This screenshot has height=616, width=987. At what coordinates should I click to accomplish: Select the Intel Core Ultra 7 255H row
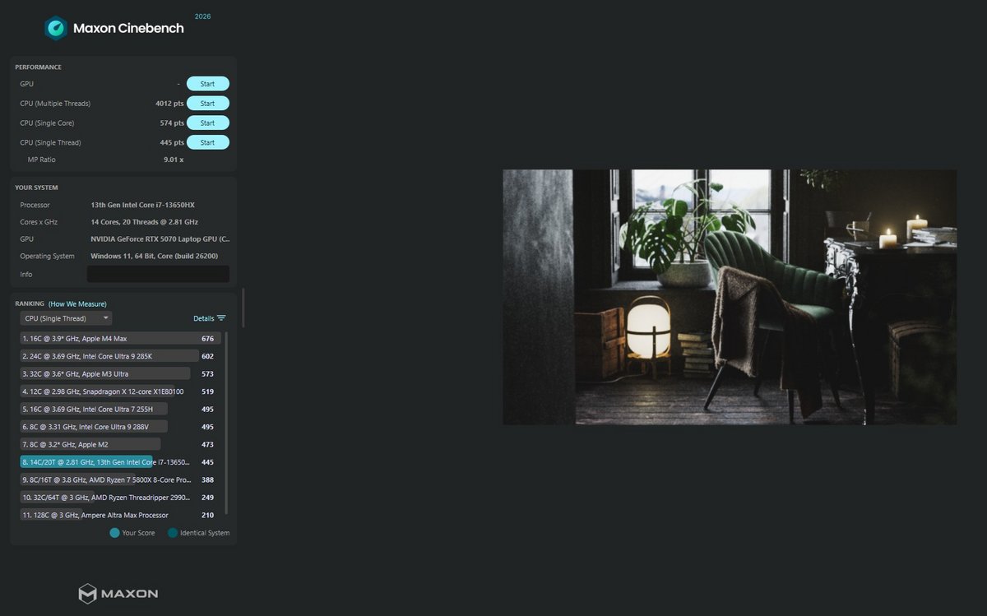point(121,410)
